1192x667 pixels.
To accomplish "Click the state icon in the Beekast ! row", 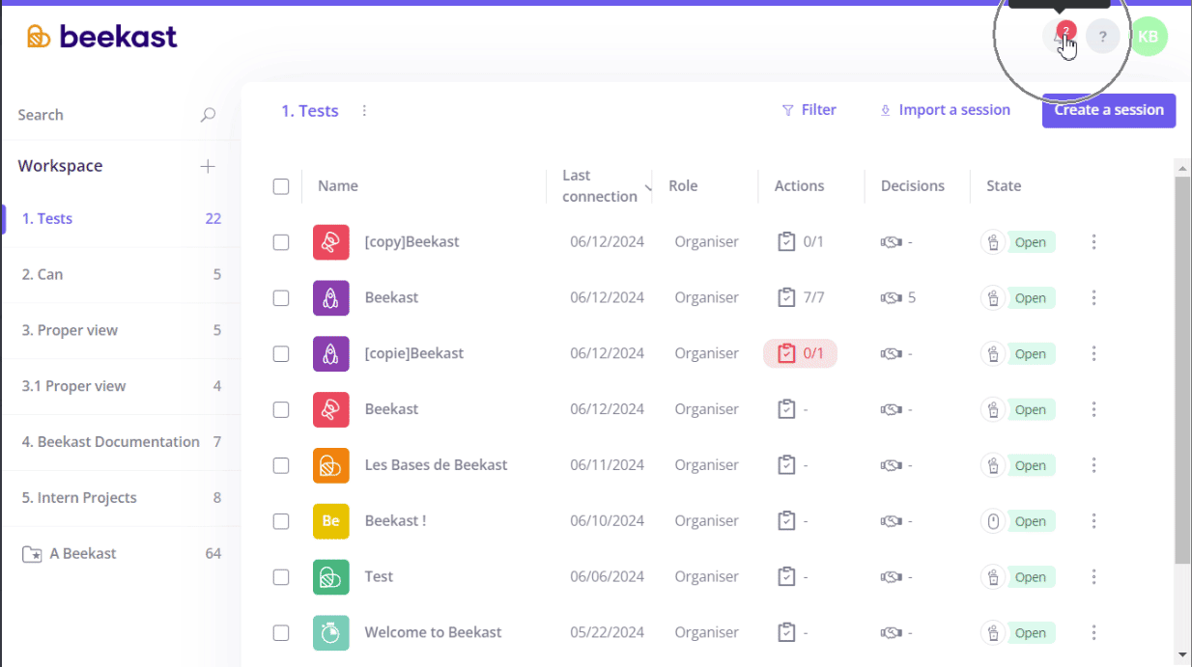I will (993, 521).
